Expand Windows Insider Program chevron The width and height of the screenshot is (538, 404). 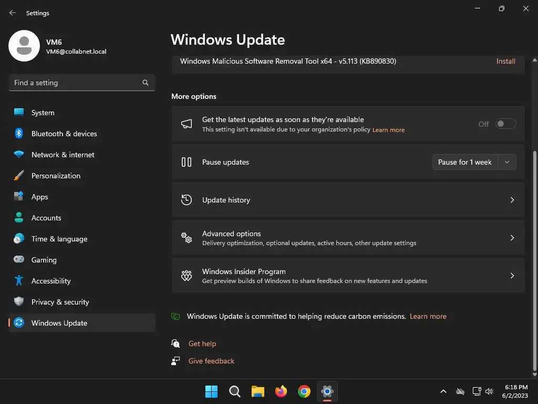pos(512,276)
